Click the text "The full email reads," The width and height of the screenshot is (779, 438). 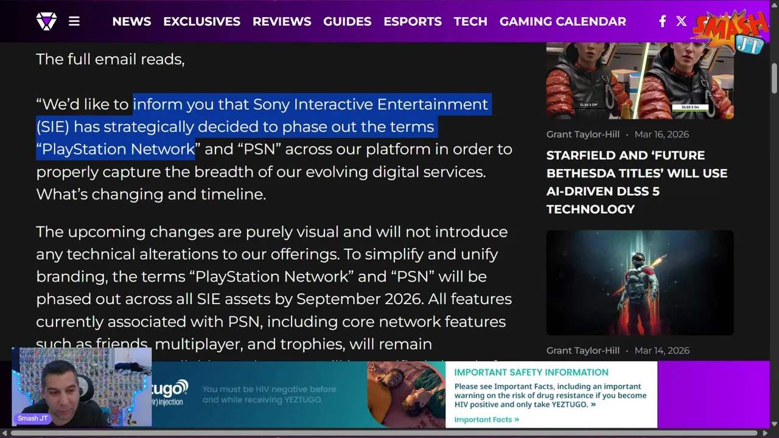[110, 59]
